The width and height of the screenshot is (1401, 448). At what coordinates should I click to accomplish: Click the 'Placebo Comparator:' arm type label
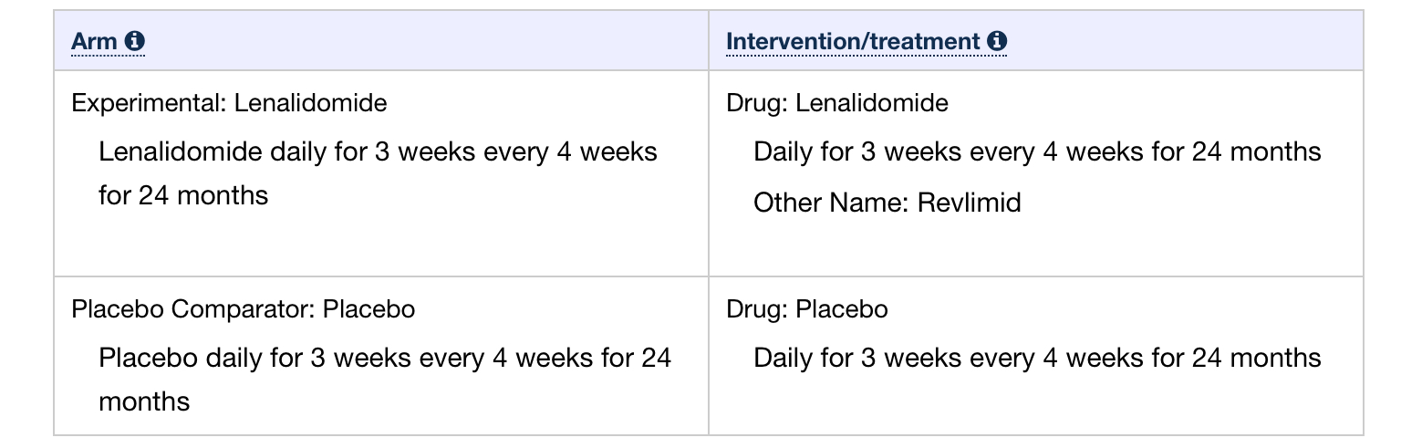click(x=193, y=309)
